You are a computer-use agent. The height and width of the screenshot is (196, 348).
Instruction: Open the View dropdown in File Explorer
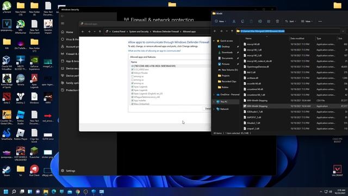click(x=307, y=21)
